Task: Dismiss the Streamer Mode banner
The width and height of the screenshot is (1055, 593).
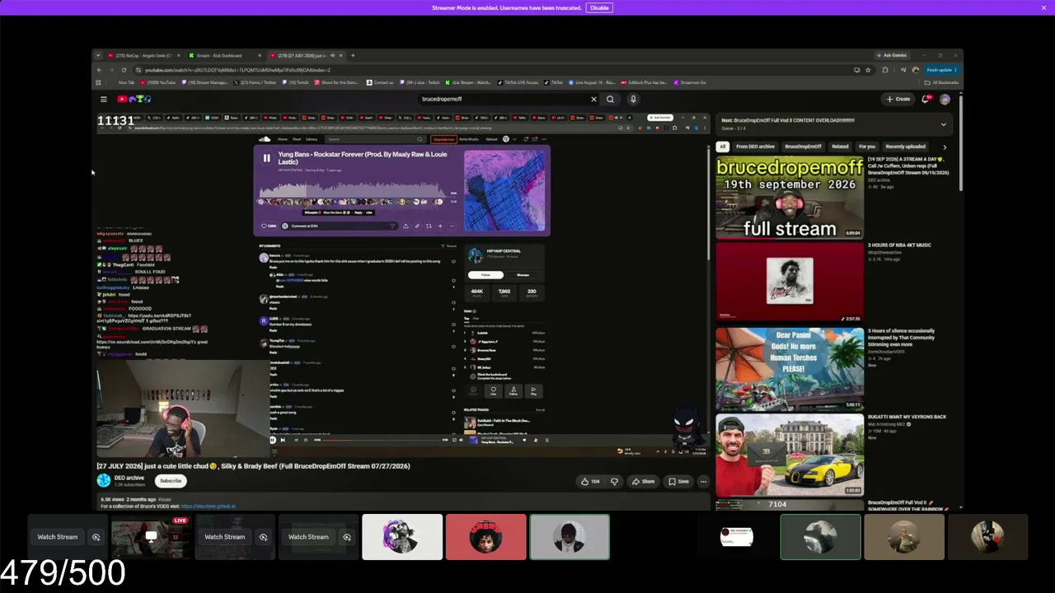Action: pos(1043,7)
